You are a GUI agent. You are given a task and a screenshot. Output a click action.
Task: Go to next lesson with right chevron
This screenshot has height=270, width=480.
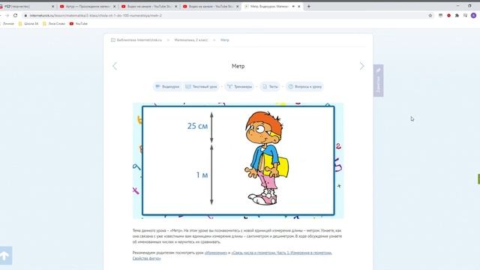[x=361, y=66]
